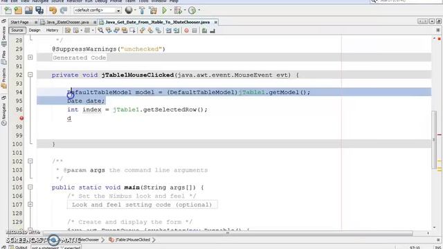Click red Start Macro Recording icon

pyautogui.click(x=186, y=30)
